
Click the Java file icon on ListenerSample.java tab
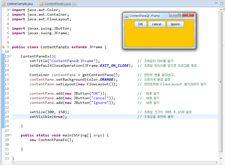pos(4,4)
